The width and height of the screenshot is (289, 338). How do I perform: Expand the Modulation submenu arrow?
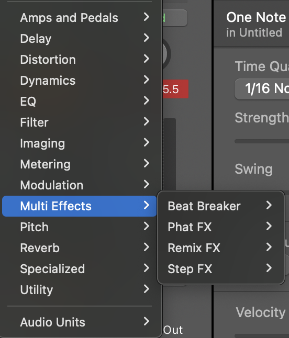pyautogui.click(x=147, y=184)
